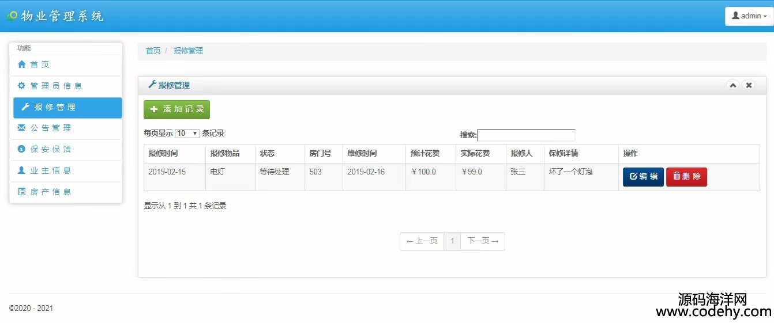Image resolution: width=774 pixels, height=323 pixels.
Task: Close the 报修管理 panel with the X
Action: pyautogui.click(x=749, y=85)
